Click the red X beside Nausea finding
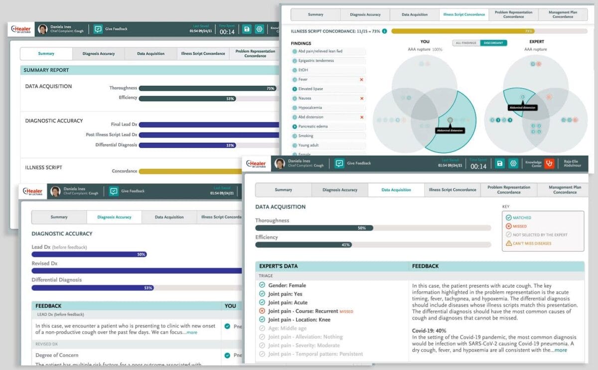598x370 pixels. [361, 98]
